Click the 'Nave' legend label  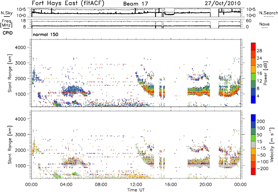(264, 24)
